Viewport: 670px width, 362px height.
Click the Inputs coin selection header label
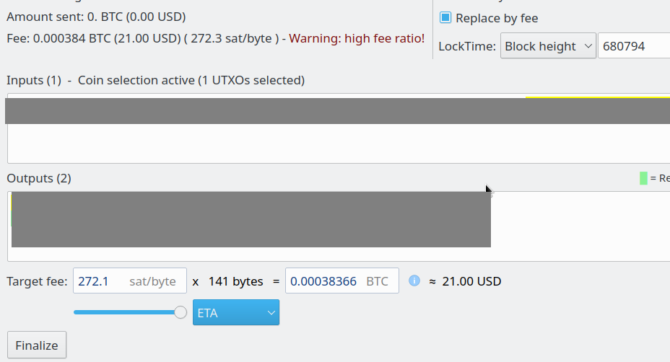(x=155, y=80)
